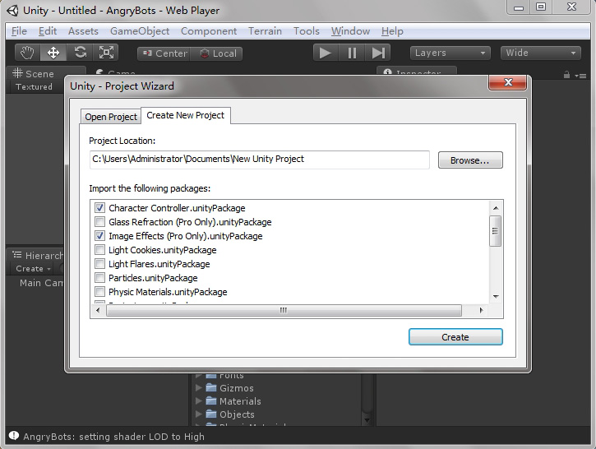This screenshot has width=596, height=449.
Task: Select the Hand tool in Unity toolbar
Action: (x=27, y=53)
